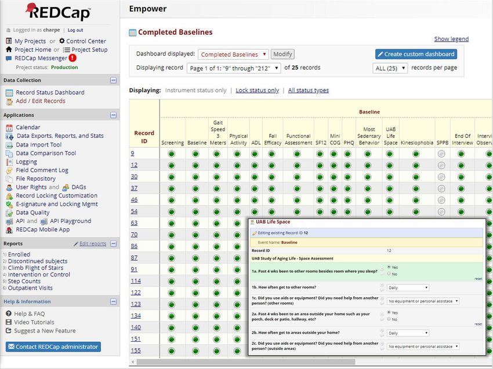
Task: Open Kinesiophobia status for record 30
Action: click(416, 177)
